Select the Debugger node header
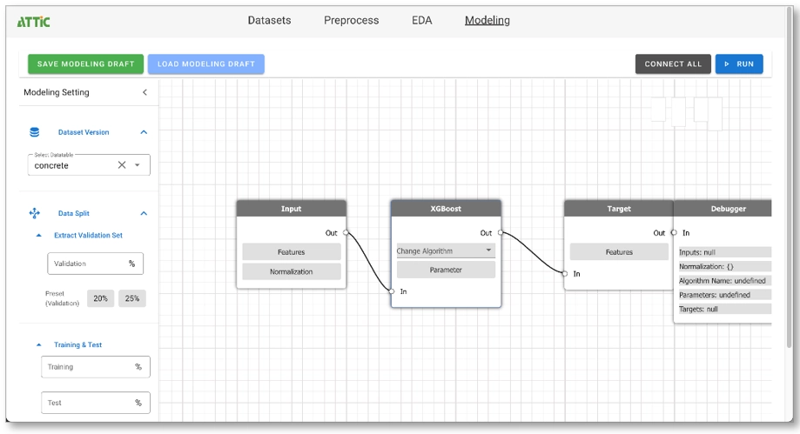 tap(723, 209)
